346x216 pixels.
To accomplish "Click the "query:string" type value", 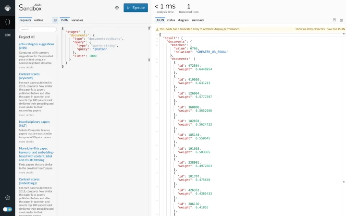I will pyautogui.click(x=104, y=46).
